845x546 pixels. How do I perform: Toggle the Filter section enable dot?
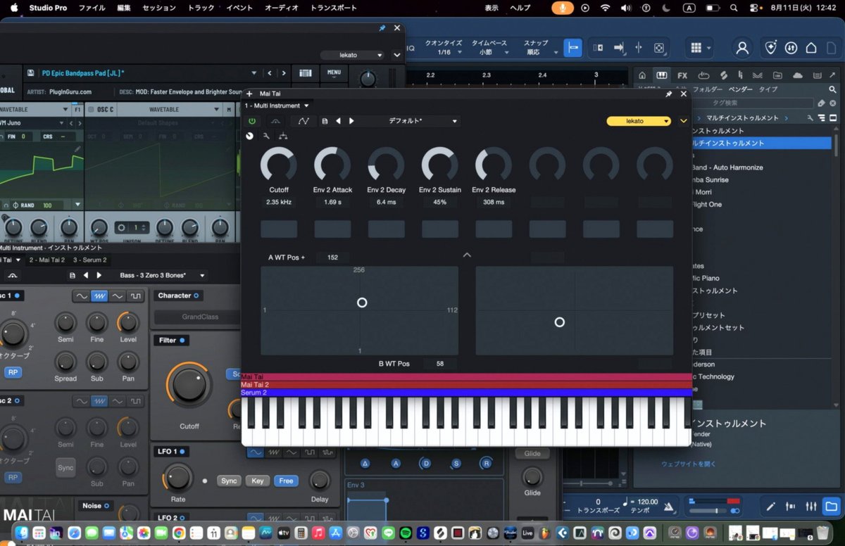[182, 341]
